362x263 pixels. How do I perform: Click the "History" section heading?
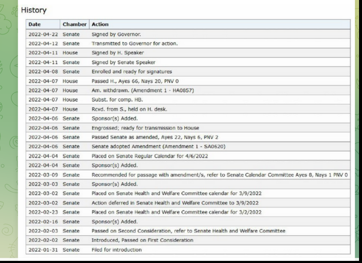(34, 10)
